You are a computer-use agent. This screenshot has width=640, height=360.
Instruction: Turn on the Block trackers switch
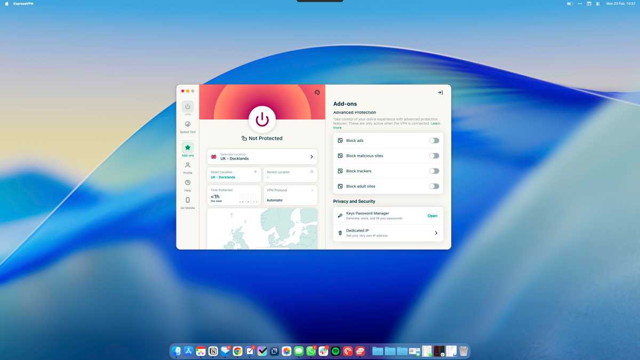(x=434, y=171)
